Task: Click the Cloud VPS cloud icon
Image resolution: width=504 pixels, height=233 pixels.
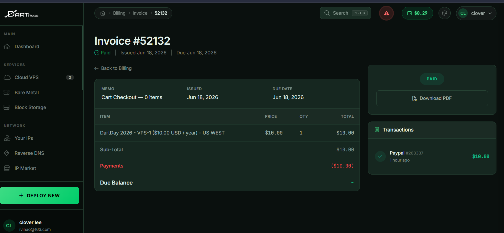Action: [x=7, y=77]
